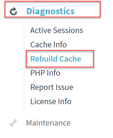This screenshot has width=113, height=138.
Task: Select Cache Info in Diagnostics submenu
Action: pyautogui.click(x=49, y=44)
